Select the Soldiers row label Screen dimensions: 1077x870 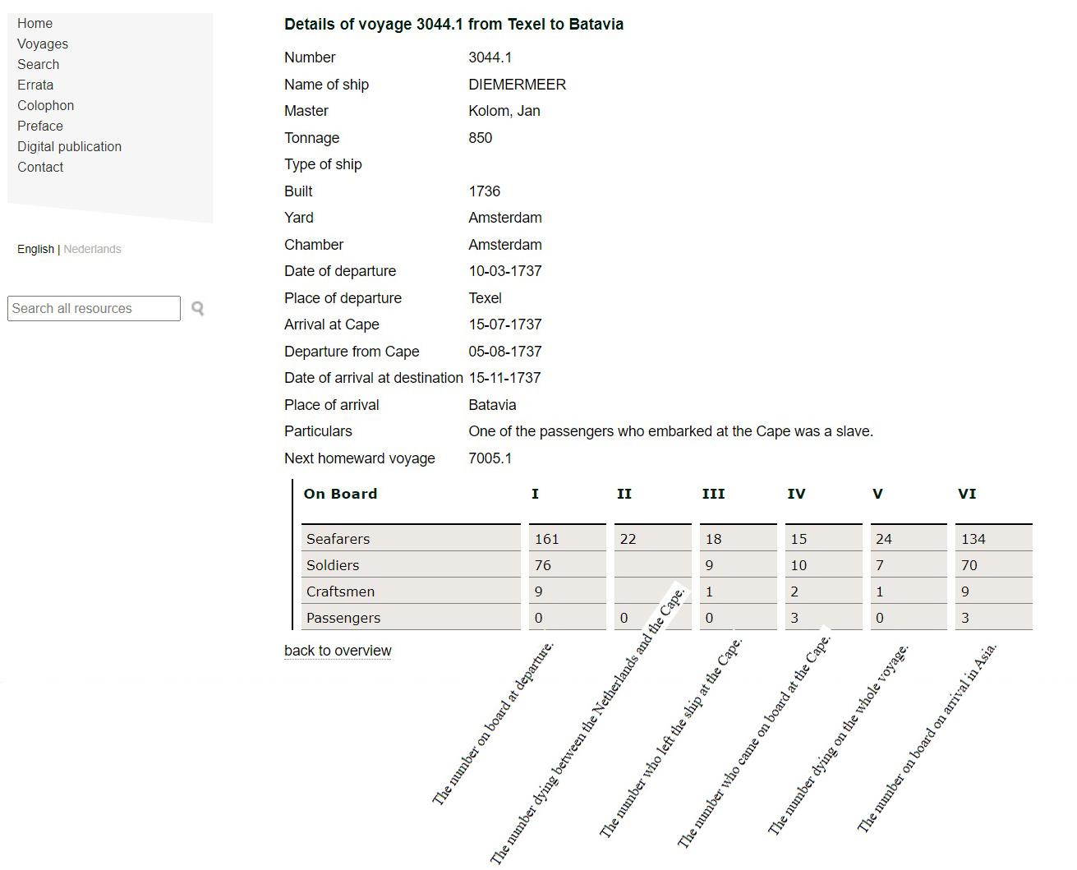tap(333, 565)
